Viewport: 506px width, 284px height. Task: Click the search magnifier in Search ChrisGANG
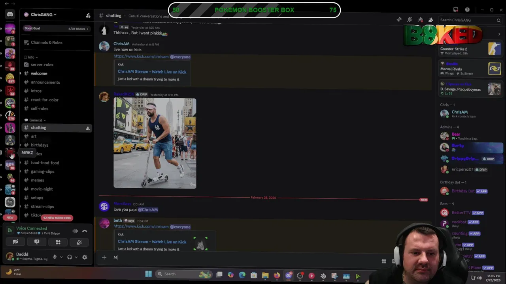(x=498, y=20)
